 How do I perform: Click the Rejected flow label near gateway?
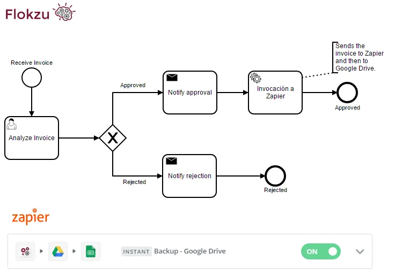[134, 182]
